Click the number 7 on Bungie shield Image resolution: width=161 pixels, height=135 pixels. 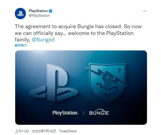(119, 71)
